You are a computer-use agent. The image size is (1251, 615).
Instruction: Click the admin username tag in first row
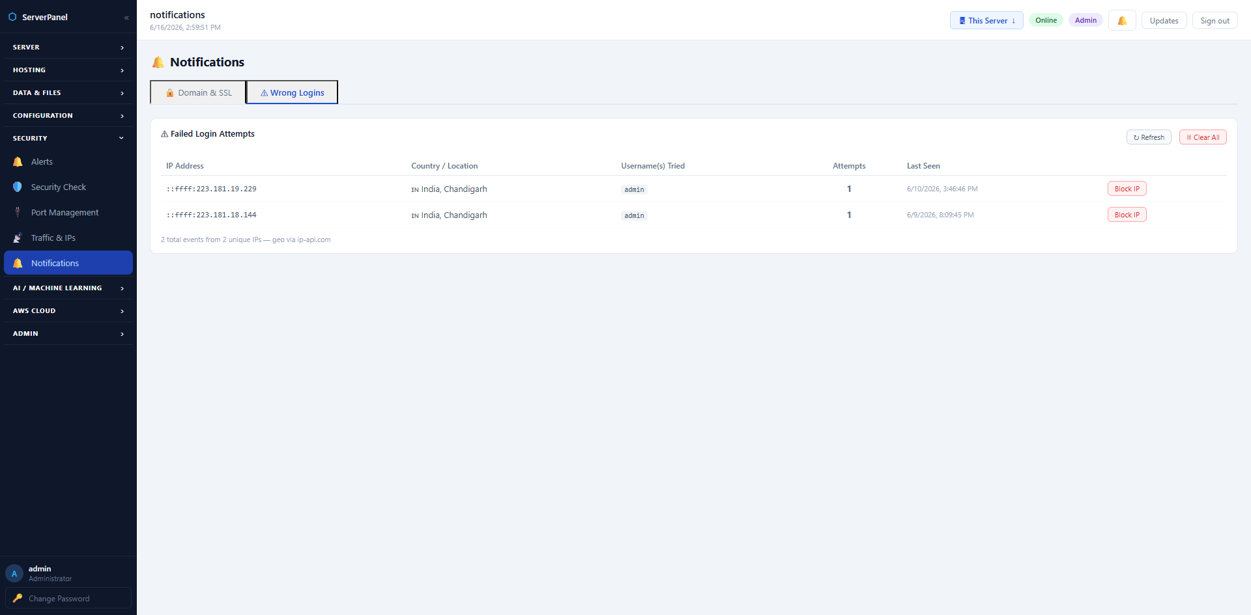pos(634,190)
